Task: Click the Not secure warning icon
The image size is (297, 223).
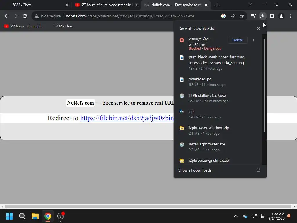Action: (x=37, y=16)
